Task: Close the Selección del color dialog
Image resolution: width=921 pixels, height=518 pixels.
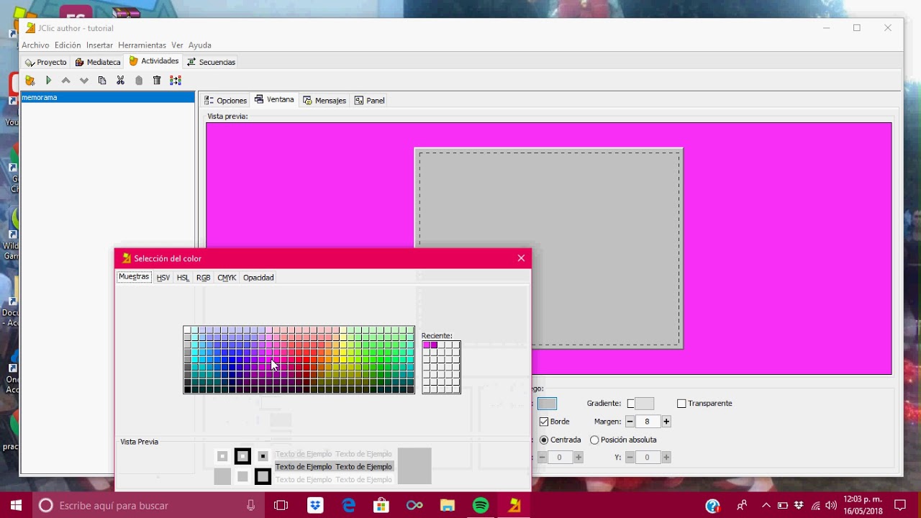Action: point(521,258)
